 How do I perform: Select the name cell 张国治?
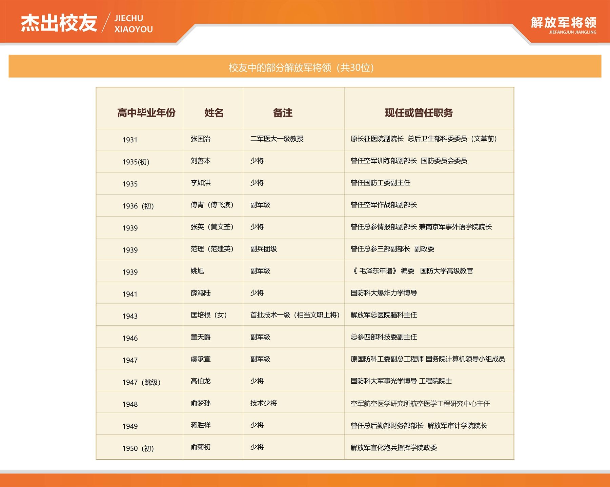click(201, 139)
